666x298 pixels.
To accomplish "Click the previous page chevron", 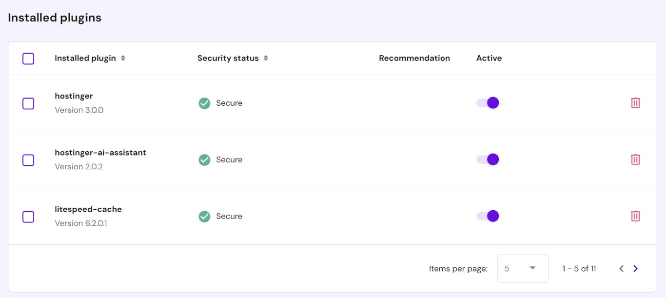I will [621, 268].
